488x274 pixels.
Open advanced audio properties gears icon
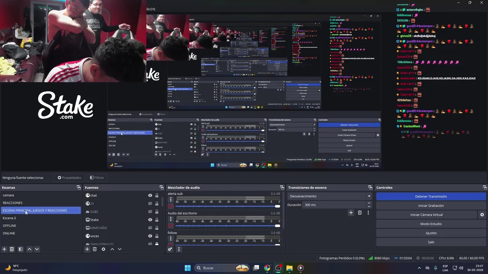point(170,249)
